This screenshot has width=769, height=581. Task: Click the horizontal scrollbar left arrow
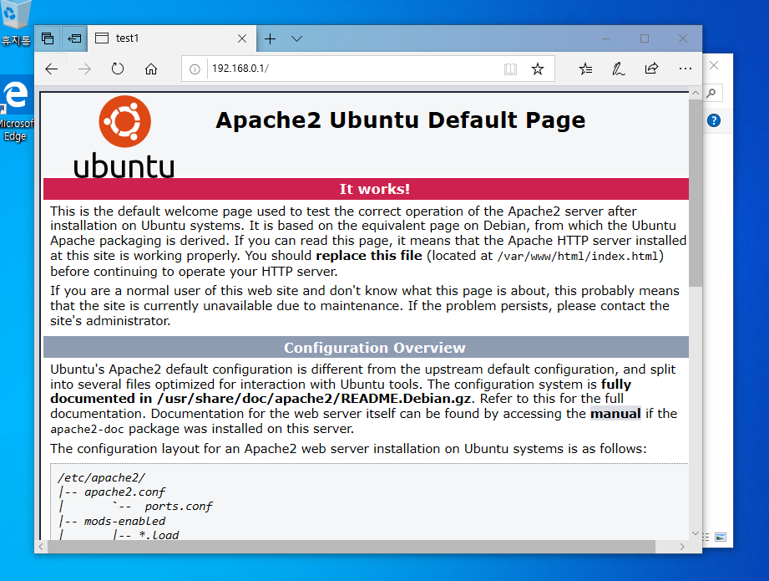click(x=41, y=547)
